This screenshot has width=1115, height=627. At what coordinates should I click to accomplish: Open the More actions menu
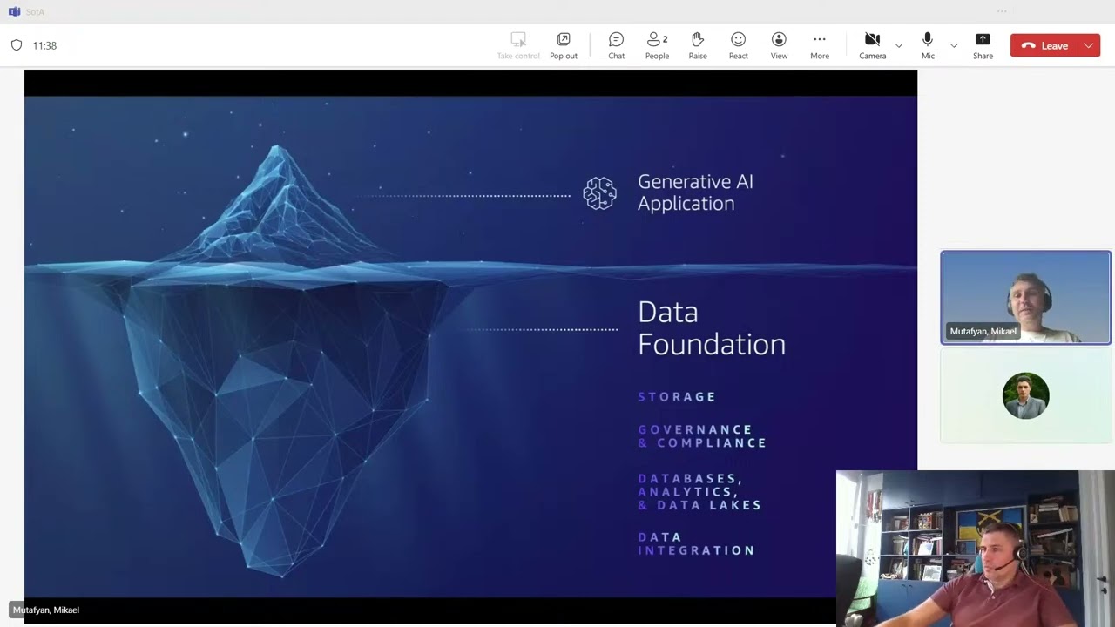tap(820, 45)
